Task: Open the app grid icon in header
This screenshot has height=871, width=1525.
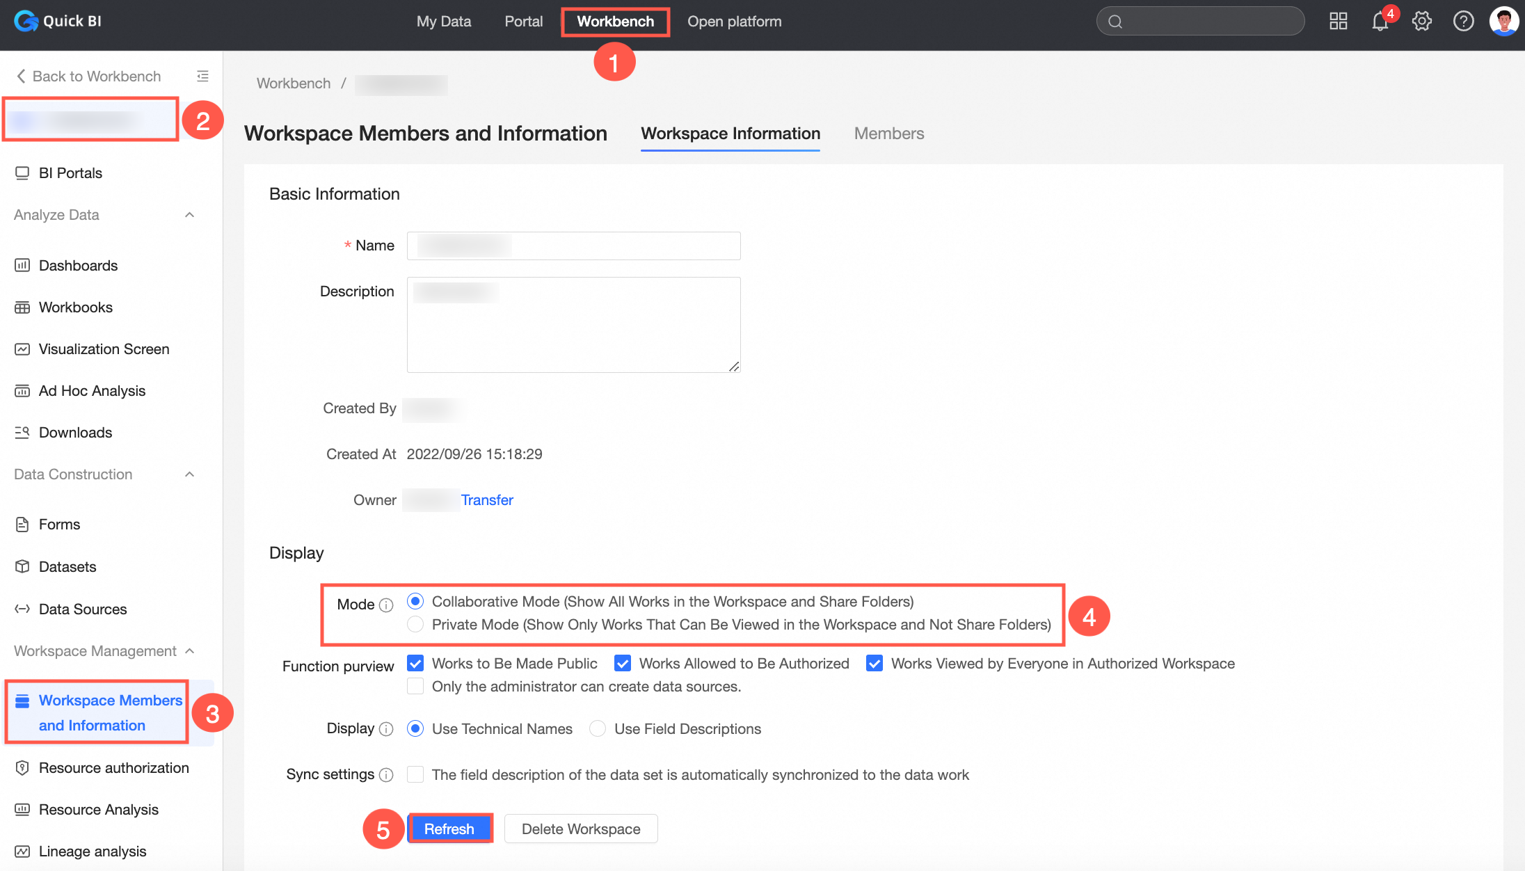Action: tap(1338, 22)
